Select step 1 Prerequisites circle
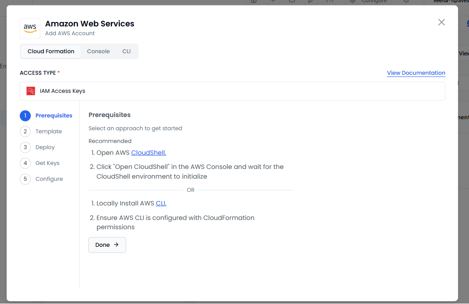Viewport: 469px width, 304px height. [25, 116]
